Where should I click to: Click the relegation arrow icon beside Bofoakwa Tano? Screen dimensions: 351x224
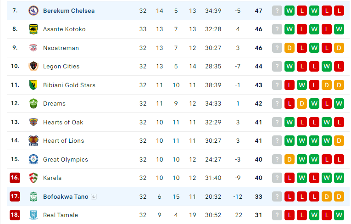(x=94, y=196)
